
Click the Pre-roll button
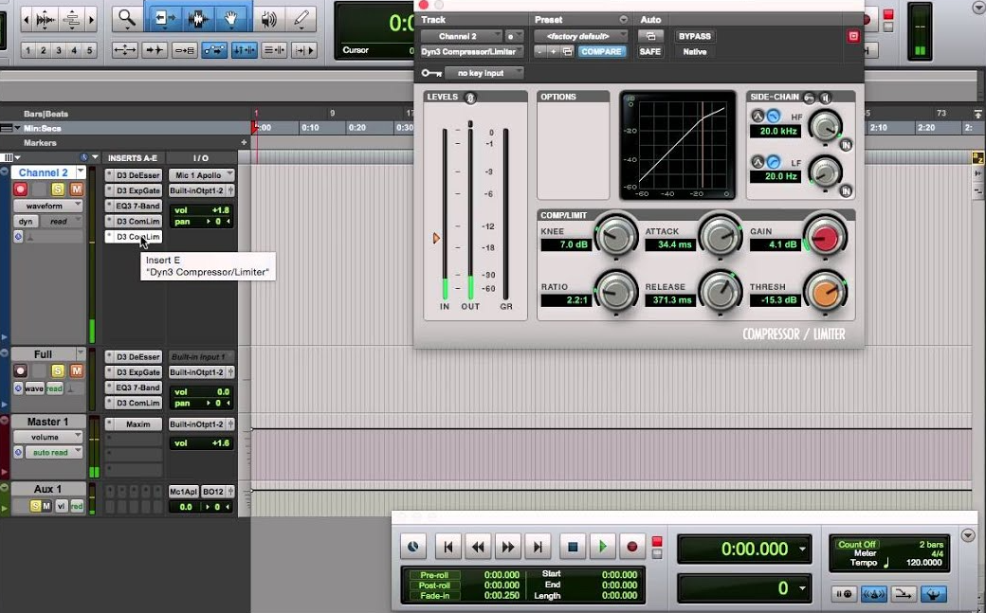(x=434, y=575)
